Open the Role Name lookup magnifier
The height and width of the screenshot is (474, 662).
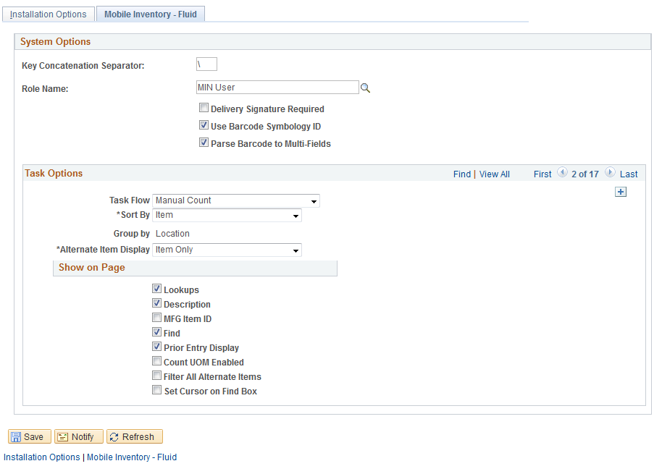[365, 87]
